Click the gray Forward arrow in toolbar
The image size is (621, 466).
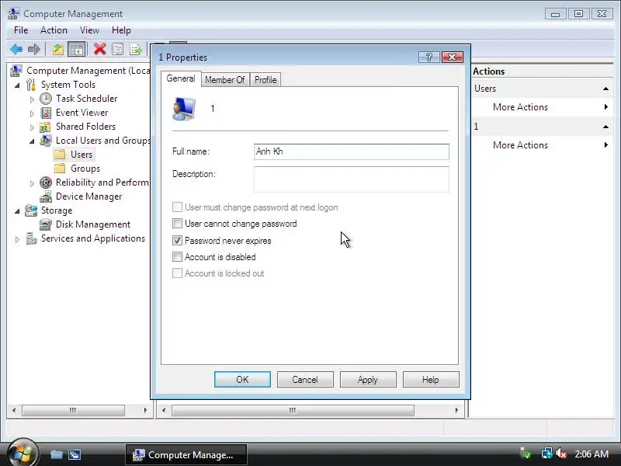(34, 50)
